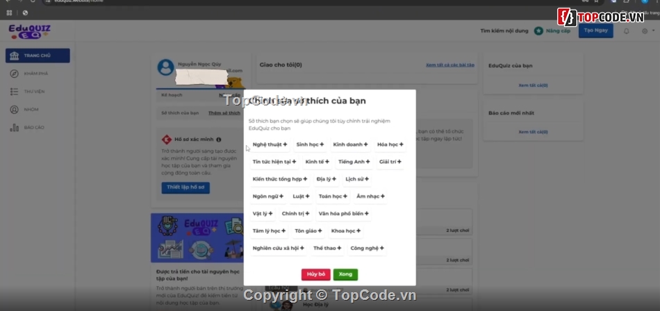This screenshot has width=660, height=311.
Task: Add the Tin tức hiện tại chip
Action: [x=274, y=162]
